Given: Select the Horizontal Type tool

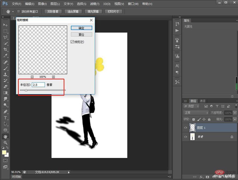Looking at the screenshot, I should click(5, 118).
